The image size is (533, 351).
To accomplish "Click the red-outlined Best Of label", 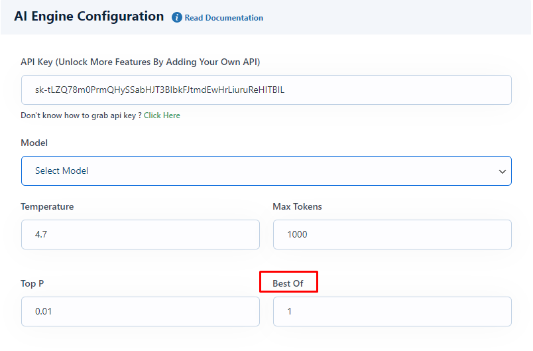I will click(288, 283).
